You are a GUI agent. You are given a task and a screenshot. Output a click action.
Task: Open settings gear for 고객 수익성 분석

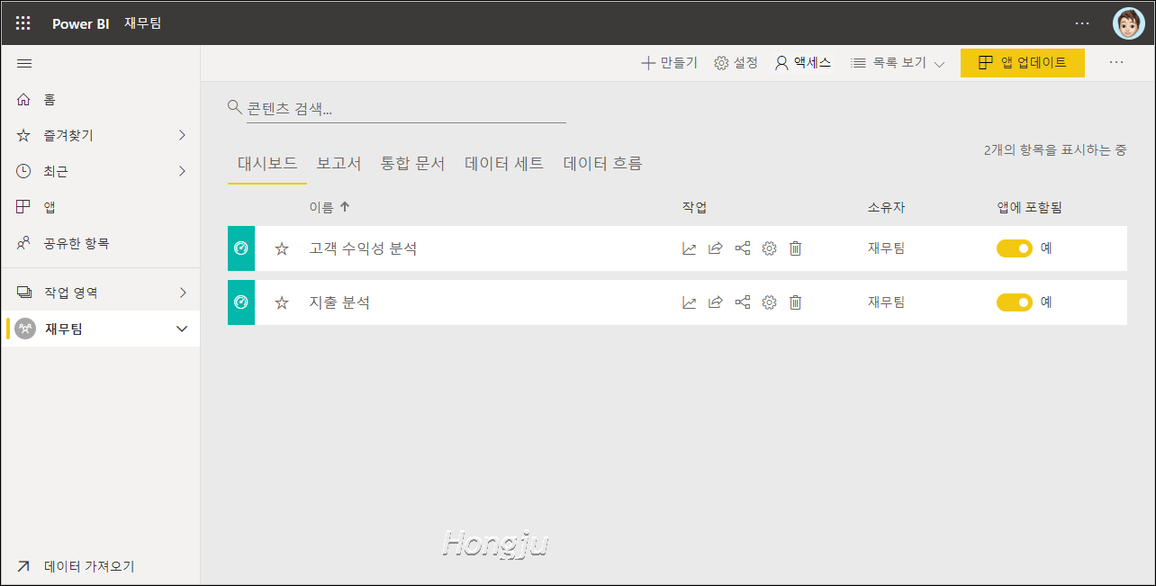point(769,248)
